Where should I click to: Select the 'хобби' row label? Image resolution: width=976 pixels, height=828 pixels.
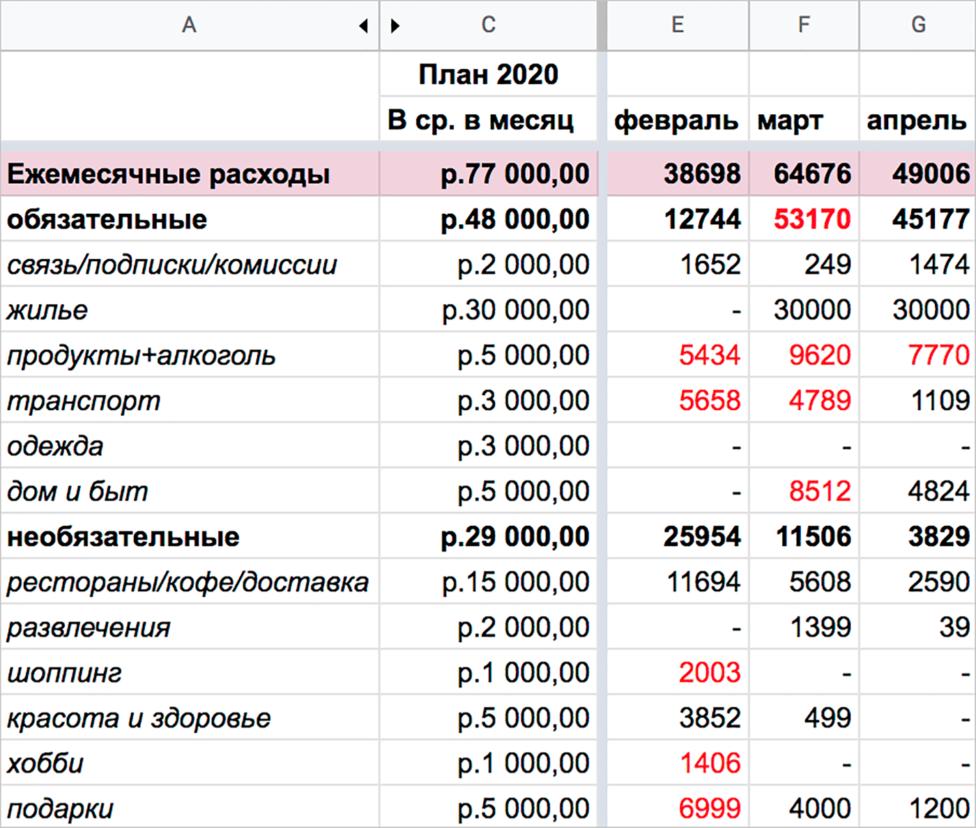tap(45, 764)
